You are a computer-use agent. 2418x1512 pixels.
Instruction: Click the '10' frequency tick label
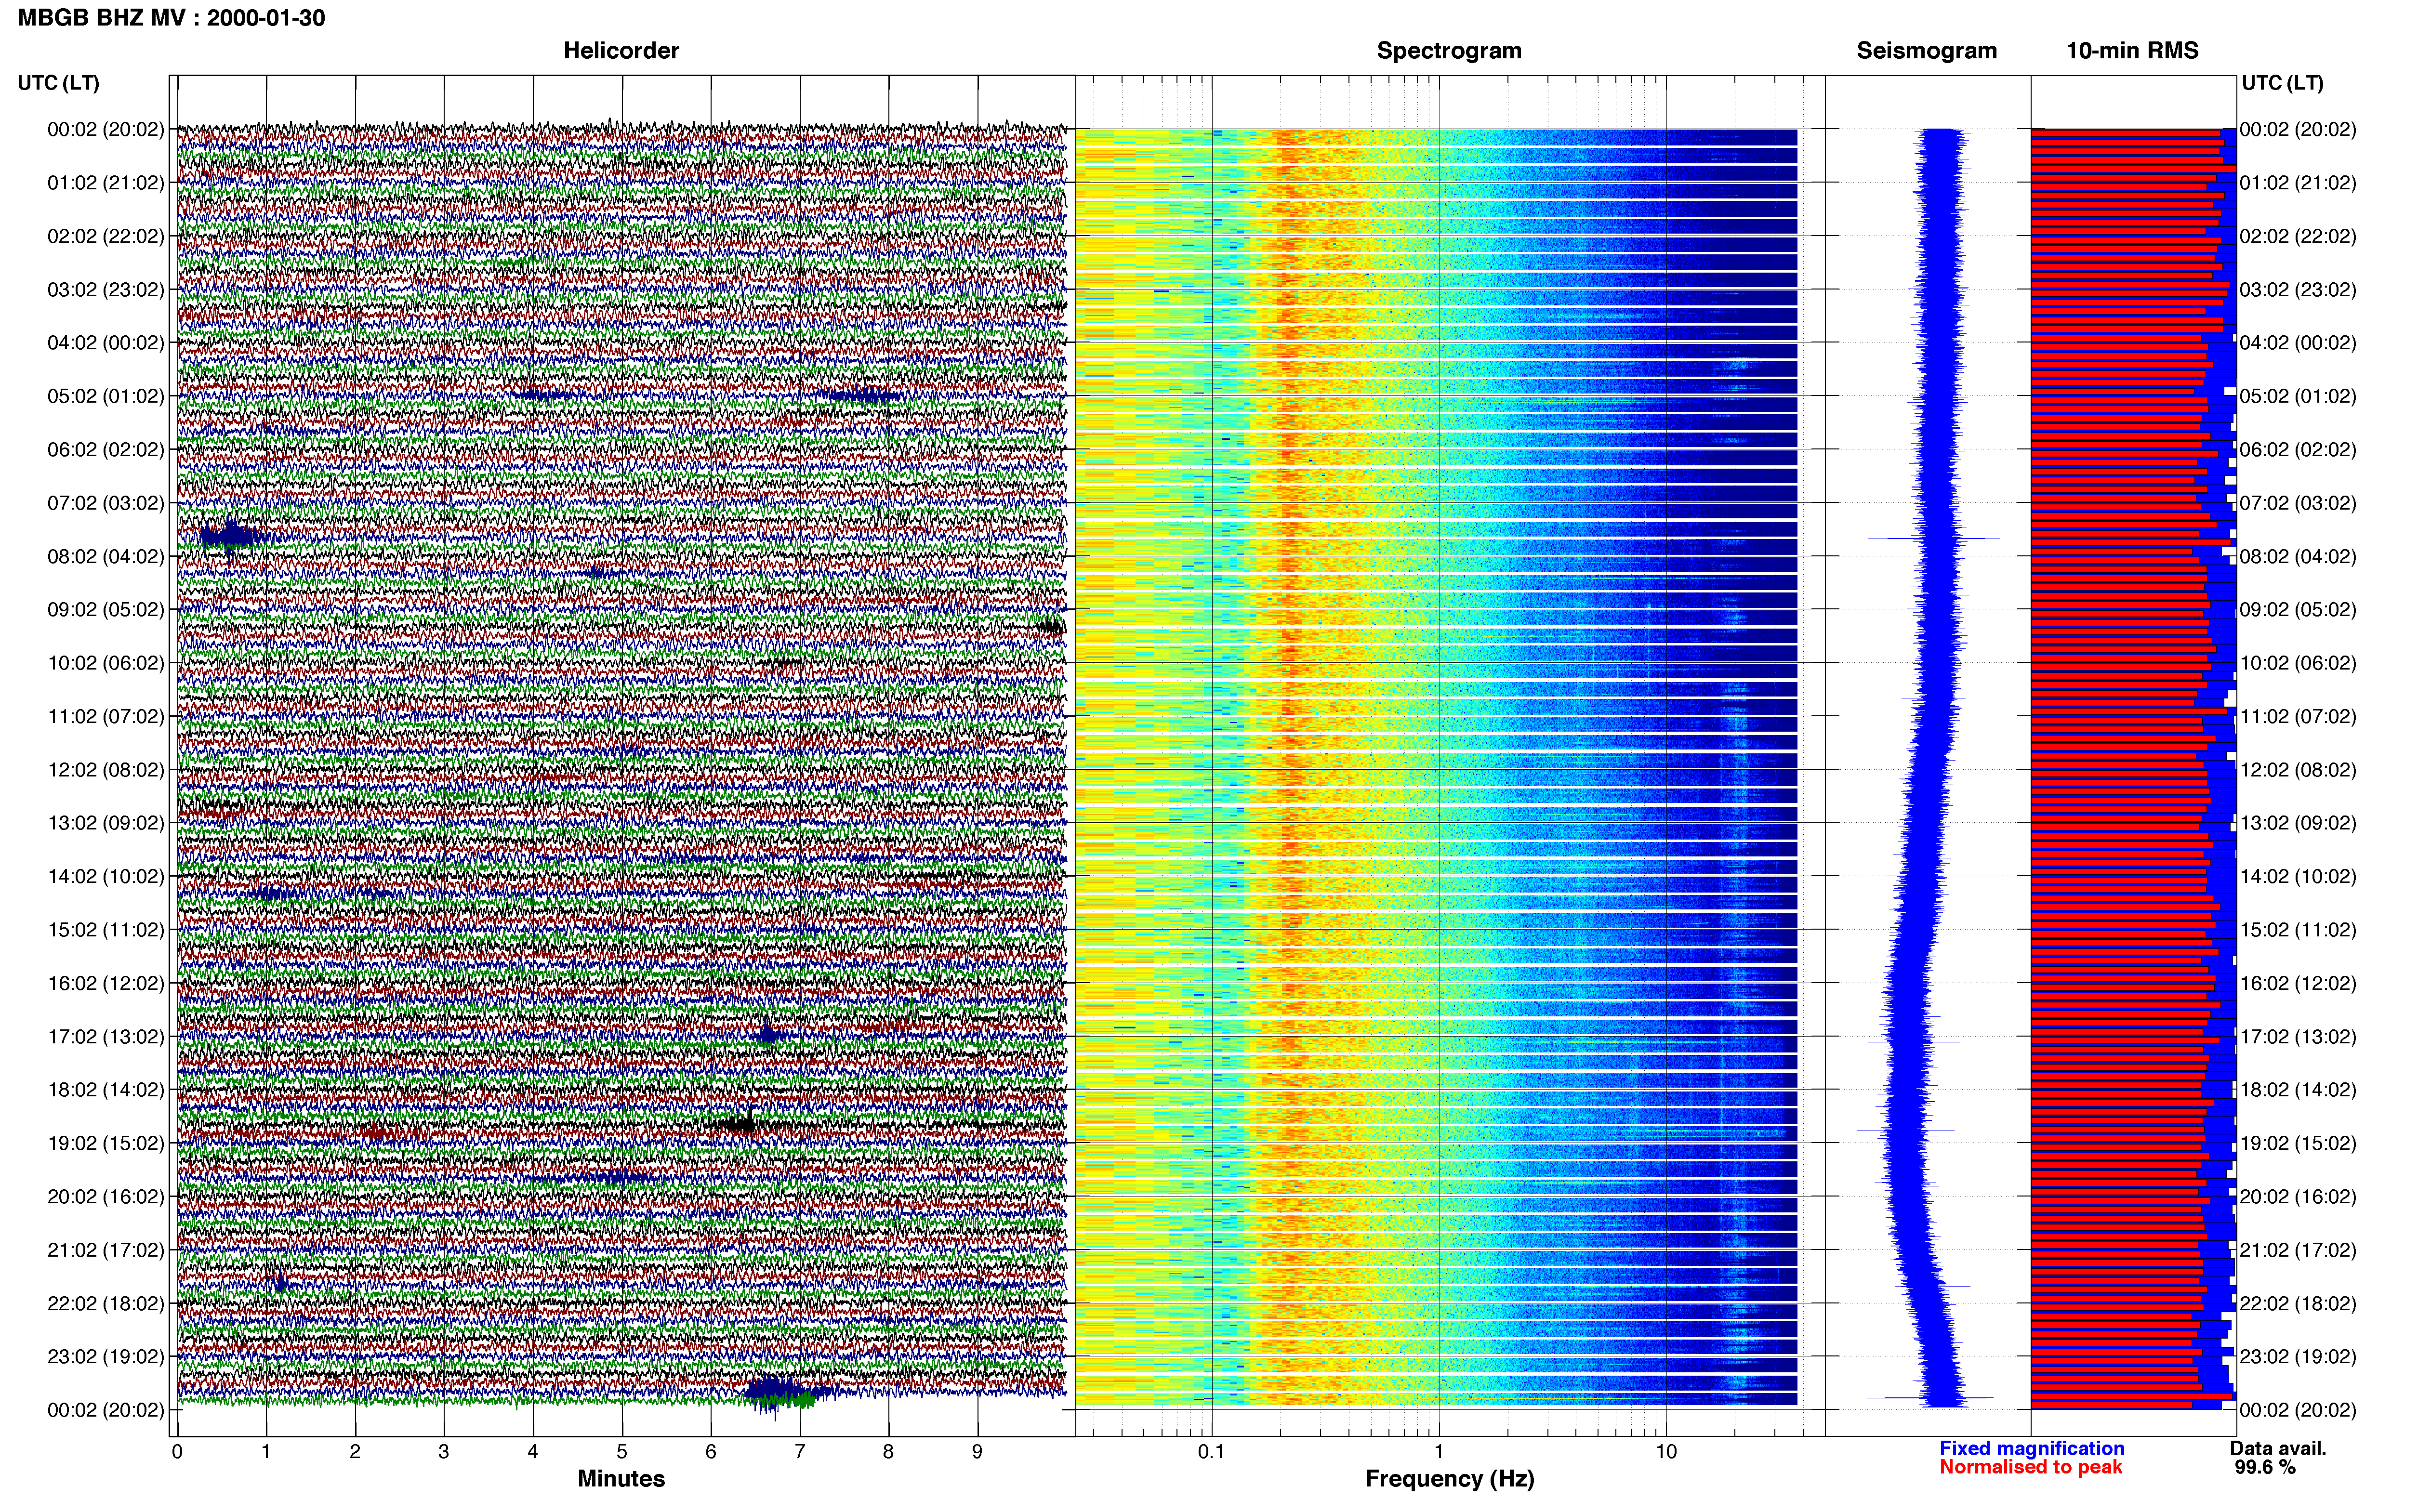point(1665,1452)
